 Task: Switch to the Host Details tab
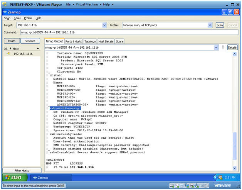[x=106, y=41]
